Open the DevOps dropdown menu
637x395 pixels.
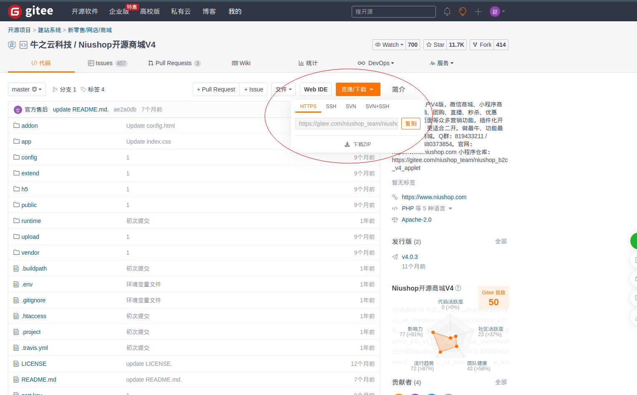376,63
